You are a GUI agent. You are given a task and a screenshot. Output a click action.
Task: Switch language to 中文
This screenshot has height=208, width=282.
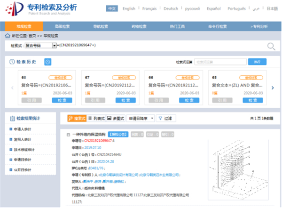pyautogui.click(x=112, y=8)
